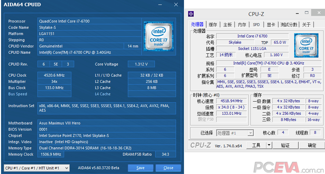Open the 内存 tab
The height and width of the screenshot is (174, 325).
[x=242, y=25]
